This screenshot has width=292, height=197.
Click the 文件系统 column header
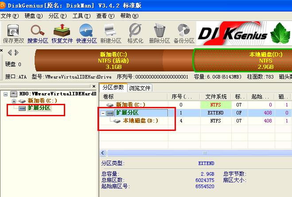pyautogui.click(x=216, y=97)
